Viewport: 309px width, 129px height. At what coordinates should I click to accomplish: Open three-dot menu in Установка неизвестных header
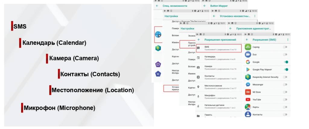click(x=255, y=16)
